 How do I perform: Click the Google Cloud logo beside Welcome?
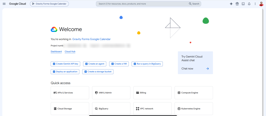click(54, 30)
